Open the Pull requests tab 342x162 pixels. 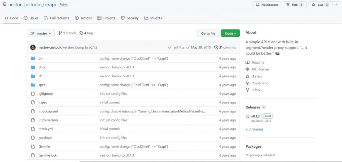56,18
